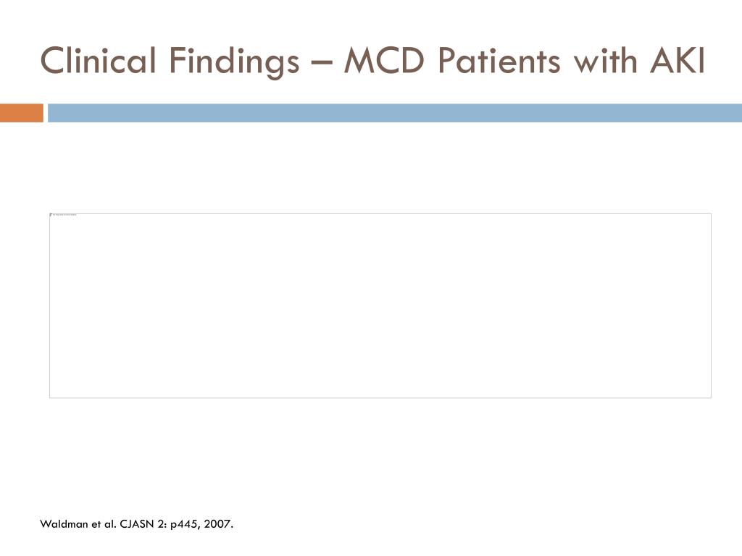Select the tiny error text beside broken image icon

point(64,215)
